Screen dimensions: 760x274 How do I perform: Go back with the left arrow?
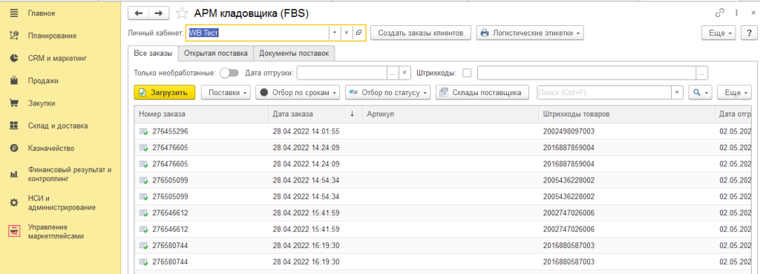[x=139, y=13]
